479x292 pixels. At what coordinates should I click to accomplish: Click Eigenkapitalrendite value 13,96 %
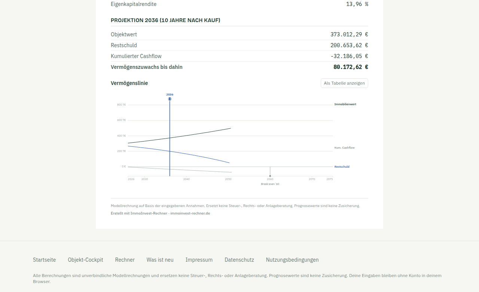click(357, 4)
